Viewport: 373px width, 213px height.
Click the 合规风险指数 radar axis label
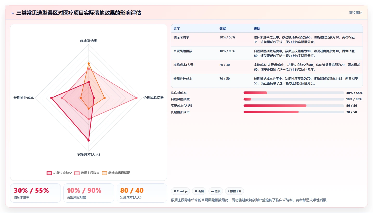point(154,98)
